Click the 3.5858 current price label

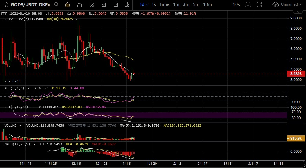click(x=296, y=74)
